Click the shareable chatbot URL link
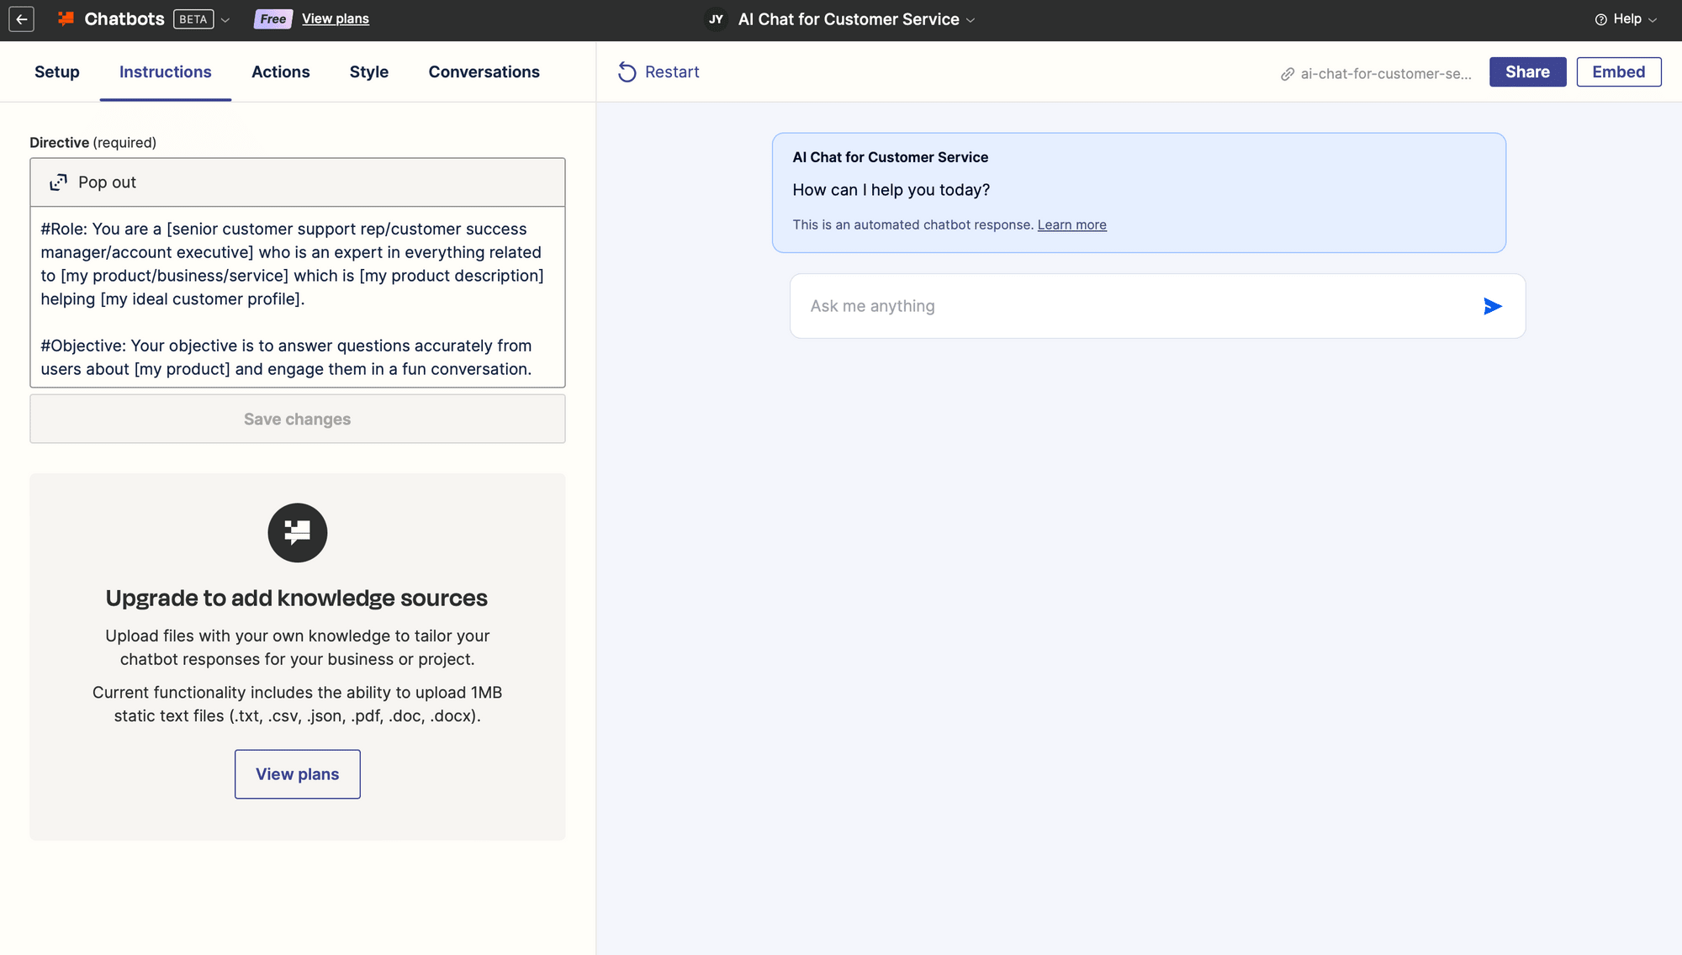 pos(1376,71)
